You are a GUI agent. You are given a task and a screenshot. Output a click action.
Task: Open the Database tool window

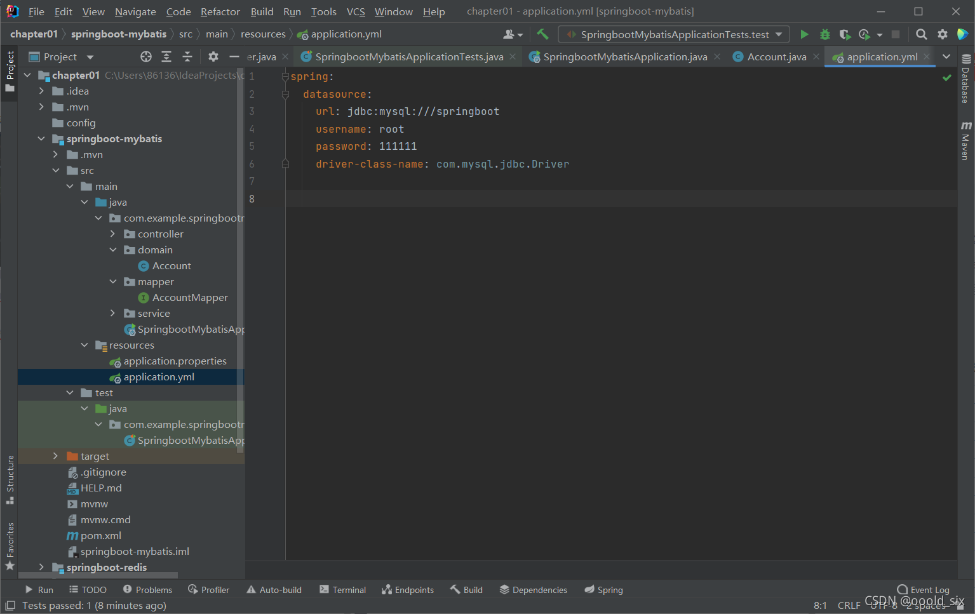tap(965, 77)
